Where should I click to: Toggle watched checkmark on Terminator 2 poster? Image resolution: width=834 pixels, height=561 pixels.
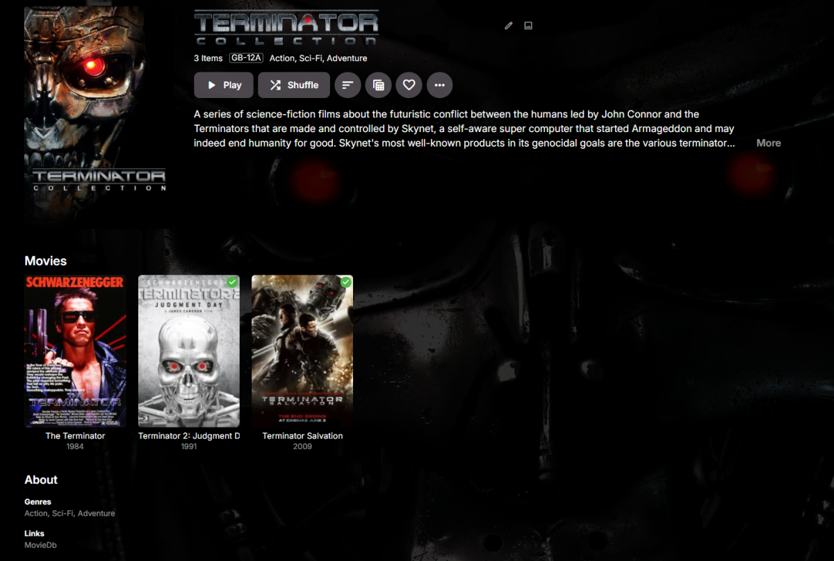[x=232, y=282]
